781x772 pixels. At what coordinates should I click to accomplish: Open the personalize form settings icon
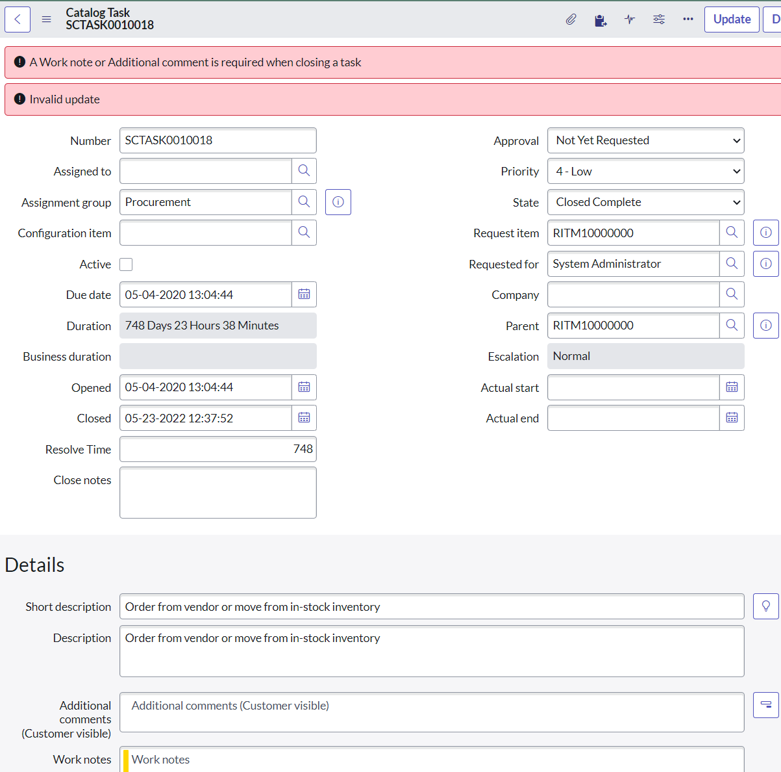click(x=659, y=19)
